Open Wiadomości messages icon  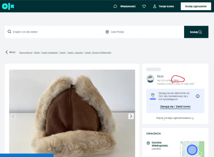115,6
